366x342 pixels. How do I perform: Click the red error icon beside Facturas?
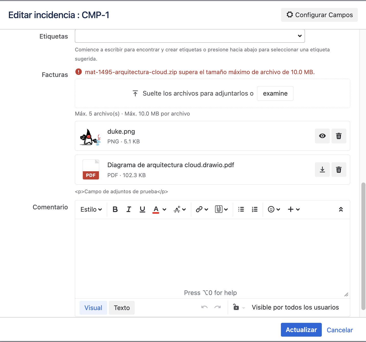(78, 72)
